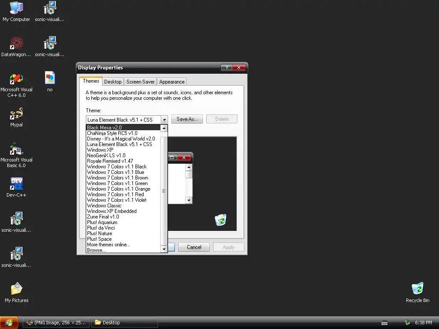439x329 pixels.
Task: Select the Windows XP theme entry
Action: [123, 150]
